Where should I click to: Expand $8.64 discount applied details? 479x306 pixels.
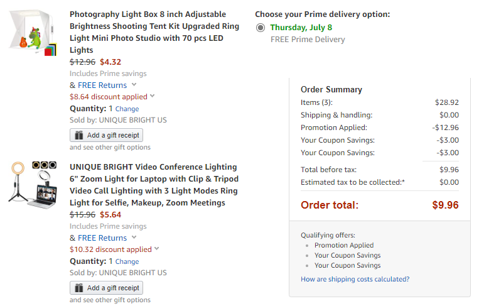click(x=152, y=96)
